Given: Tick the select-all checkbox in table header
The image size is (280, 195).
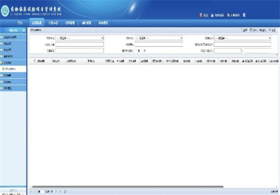Looking at the screenshot, I should [x=35, y=61].
